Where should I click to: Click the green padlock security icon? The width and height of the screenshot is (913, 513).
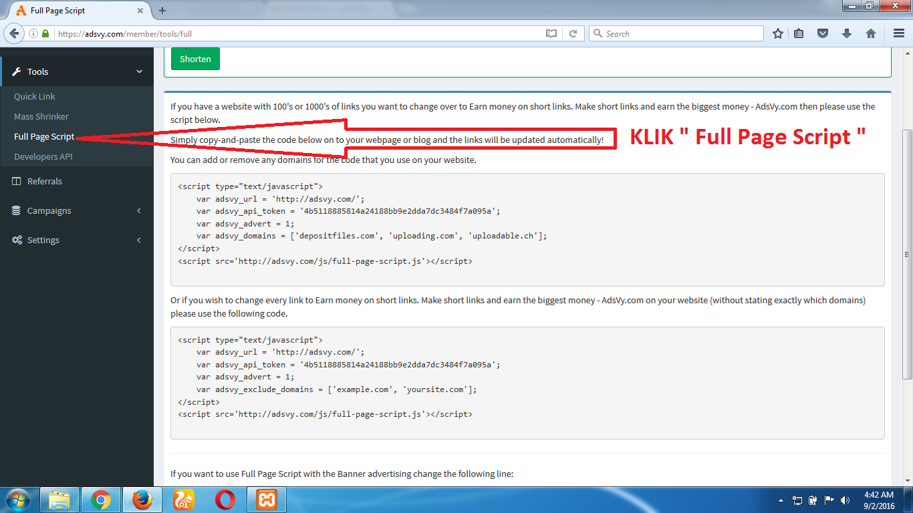tap(45, 33)
